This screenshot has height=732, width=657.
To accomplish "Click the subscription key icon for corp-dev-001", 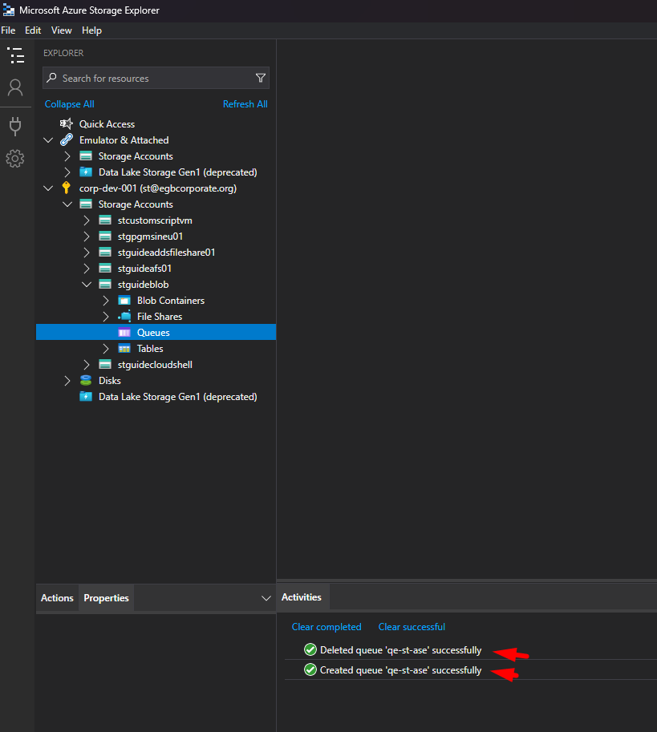I will [66, 188].
